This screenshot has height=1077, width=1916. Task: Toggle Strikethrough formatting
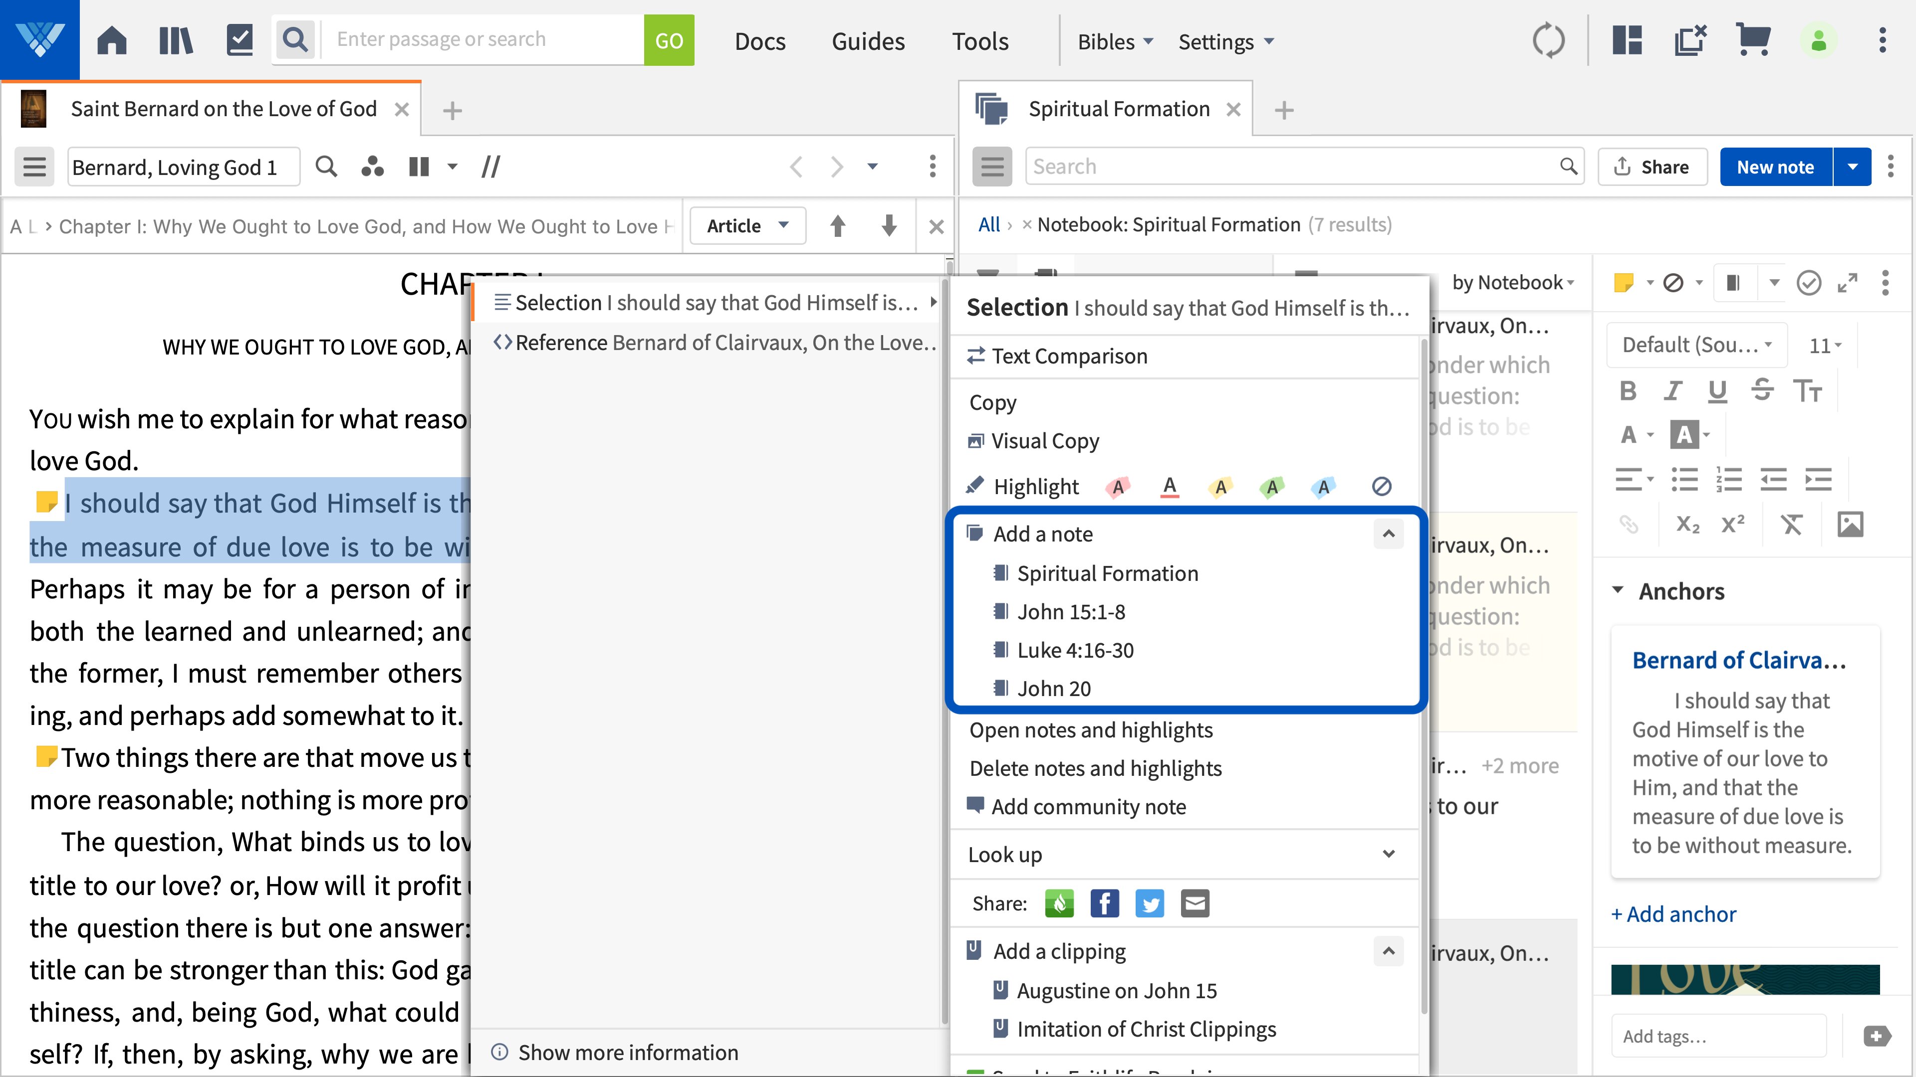pyautogui.click(x=1762, y=391)
